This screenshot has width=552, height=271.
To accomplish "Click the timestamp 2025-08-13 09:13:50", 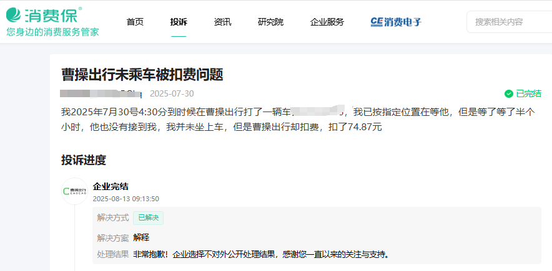I will pos(126,199).
